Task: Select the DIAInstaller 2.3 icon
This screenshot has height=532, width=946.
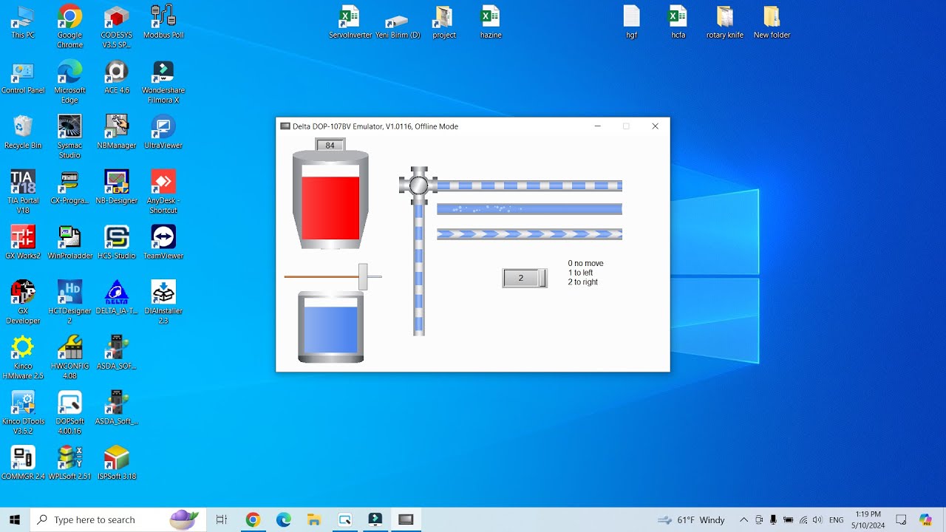Action: (163, 301)
